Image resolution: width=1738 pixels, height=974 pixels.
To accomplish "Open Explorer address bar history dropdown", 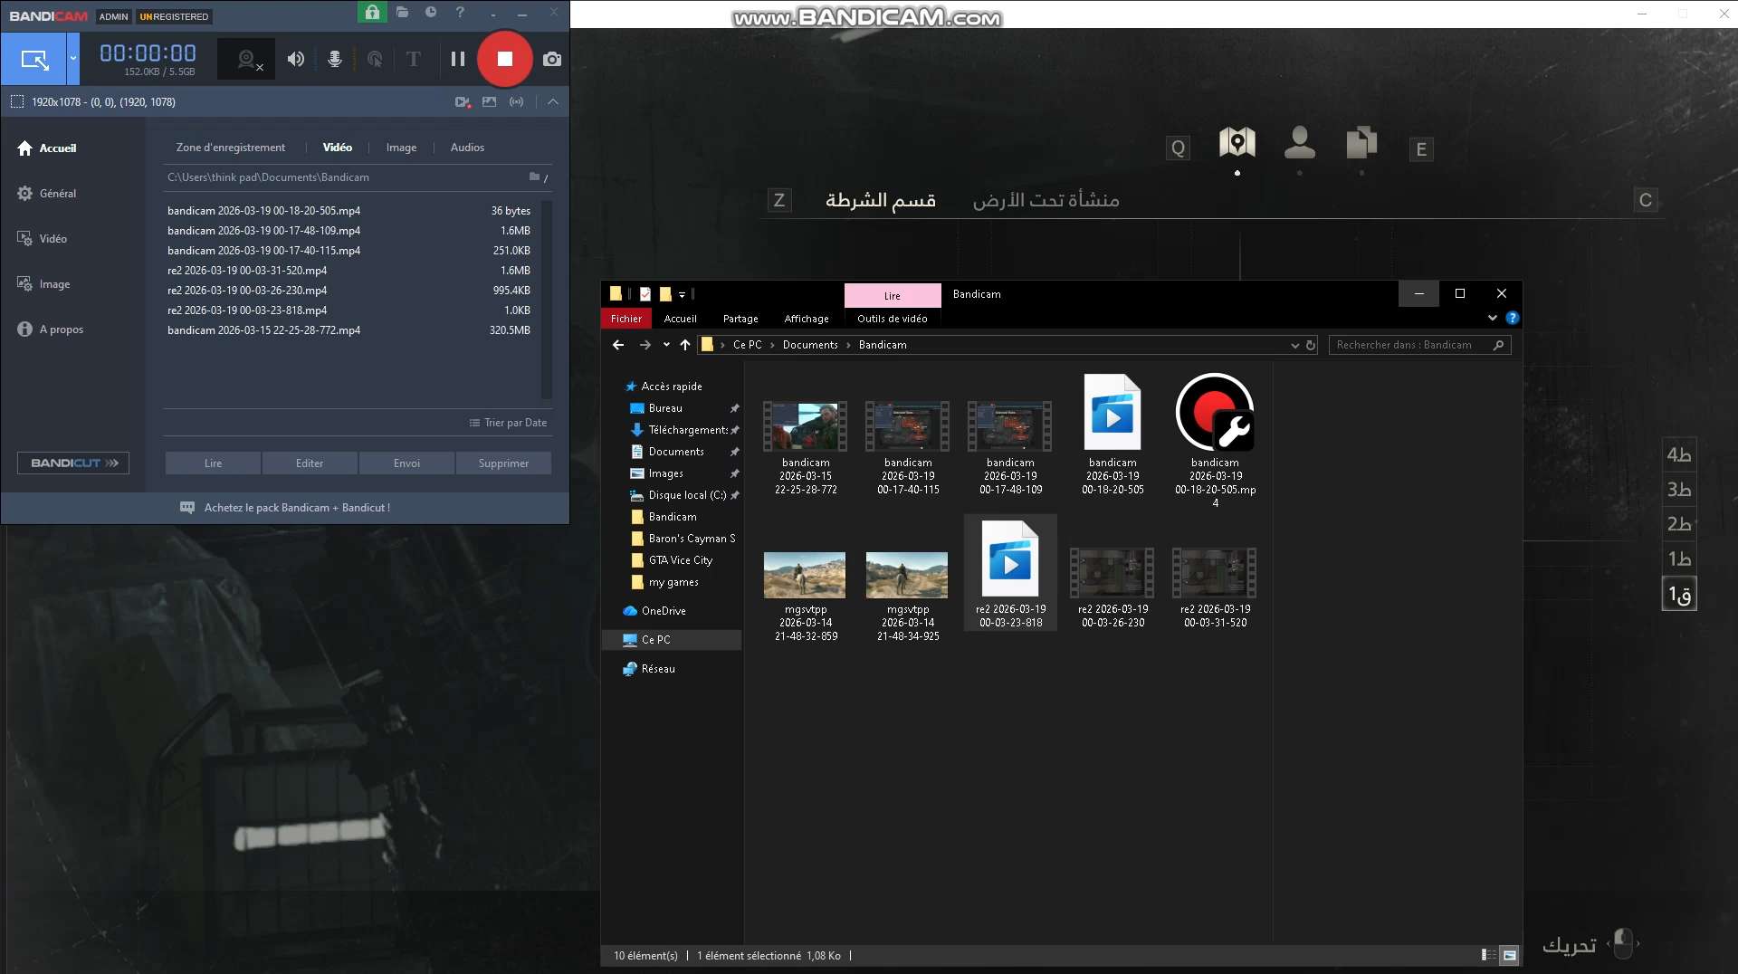I will pyautogui.click(x=1294, y=345).
